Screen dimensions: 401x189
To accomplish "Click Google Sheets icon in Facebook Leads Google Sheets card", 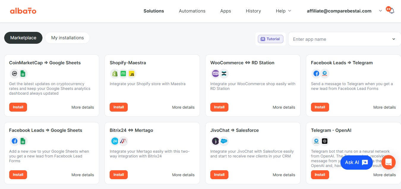I will (23, 141).
